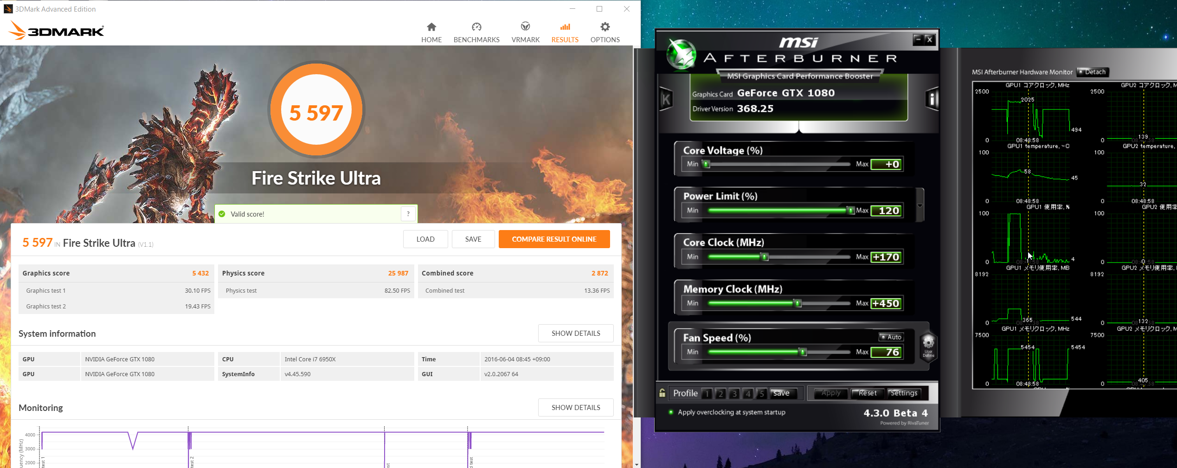Click Combined score value 2 872
The width and height of the screenshot is (1177, 468).
599,273
